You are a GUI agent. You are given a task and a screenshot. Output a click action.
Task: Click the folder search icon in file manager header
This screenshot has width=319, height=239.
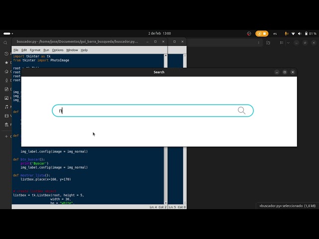coord(268,43)
